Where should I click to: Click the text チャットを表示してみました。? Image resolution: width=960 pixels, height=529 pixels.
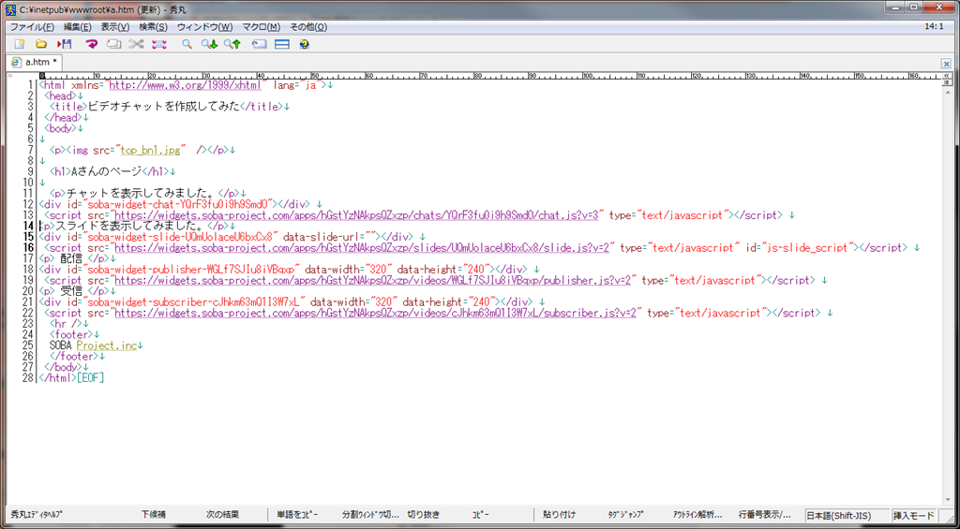click(142, 193)
